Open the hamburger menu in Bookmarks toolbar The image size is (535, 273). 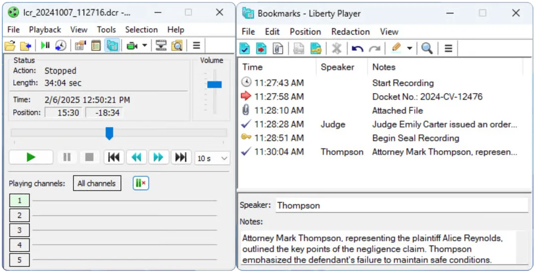pyautogui.click(x=448, y=48)
